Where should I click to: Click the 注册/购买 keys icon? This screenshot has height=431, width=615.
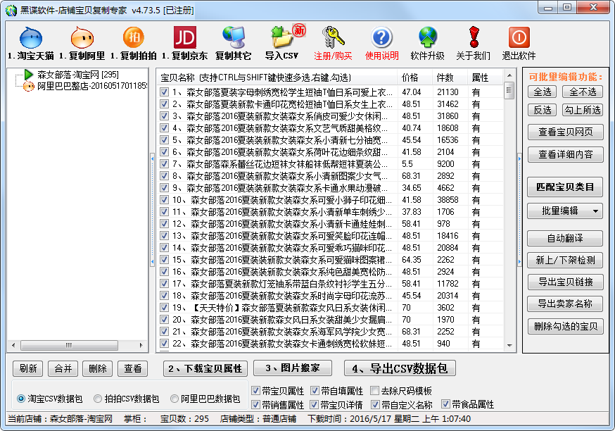[x=333, y=37]
